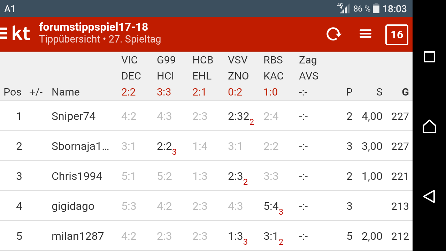Tap the RBS vs KAC match column
446x251 pixels.
pyautogui.click(x=274, y=76)
